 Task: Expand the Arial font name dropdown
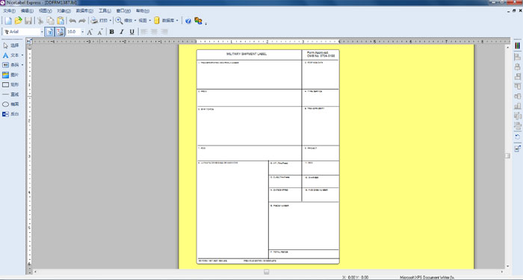[42, 31]
